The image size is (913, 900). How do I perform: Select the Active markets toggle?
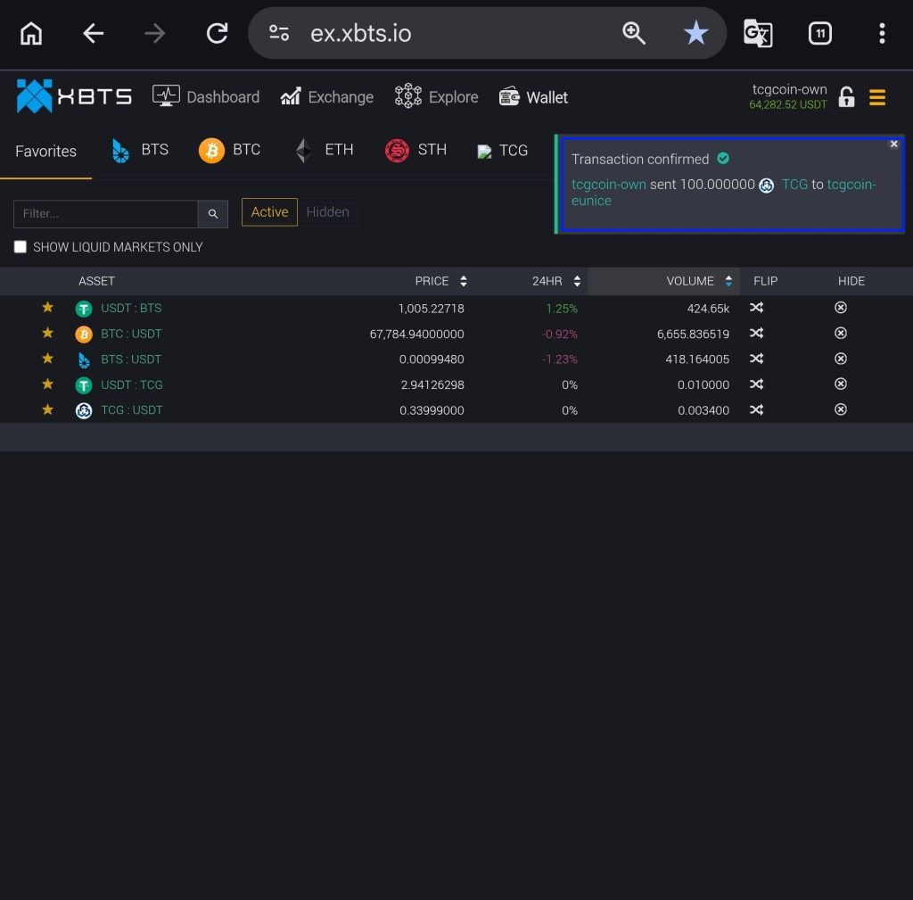click(269, 212)
